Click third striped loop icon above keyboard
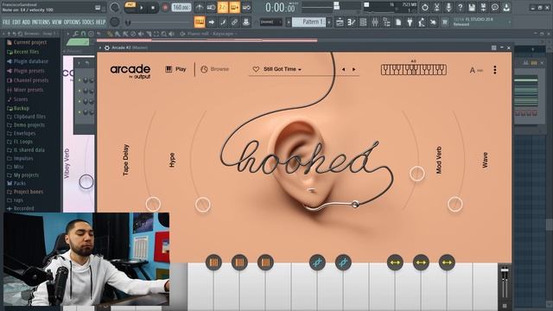The height and width of the screenshot is (311, 553). pos(265,263)
